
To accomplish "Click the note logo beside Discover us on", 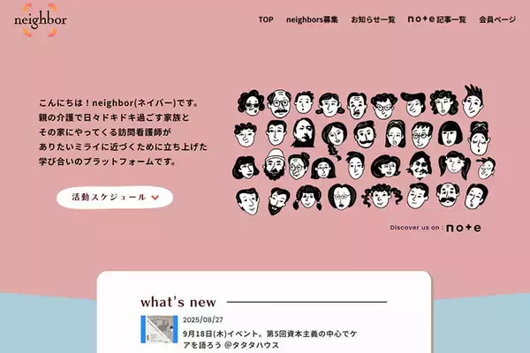I will [464, 228].
